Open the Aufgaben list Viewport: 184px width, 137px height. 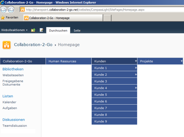click(10, 108)
